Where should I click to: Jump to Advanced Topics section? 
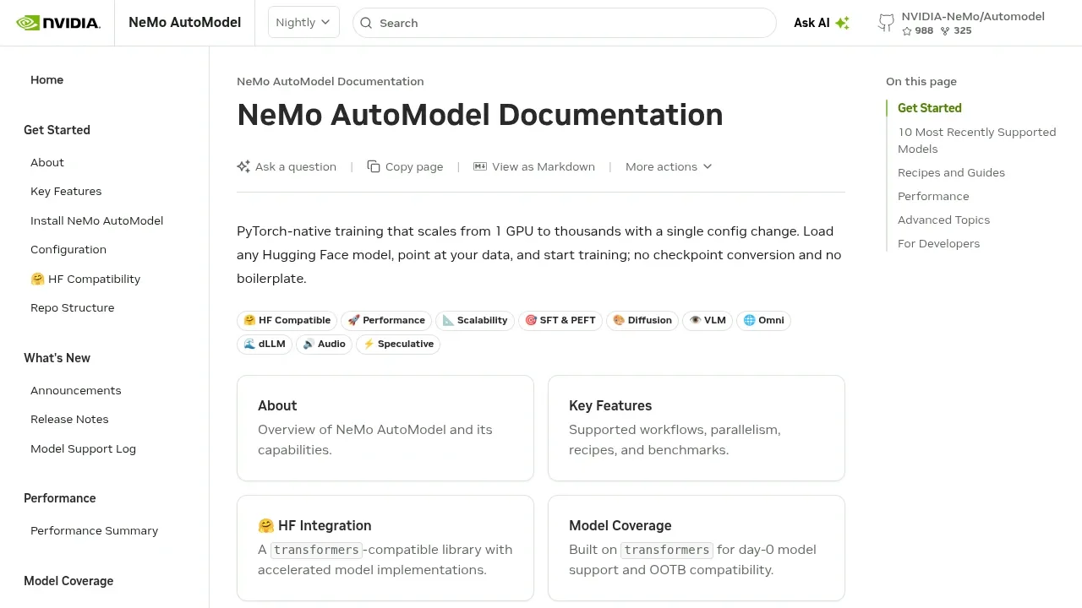point(943,220)
